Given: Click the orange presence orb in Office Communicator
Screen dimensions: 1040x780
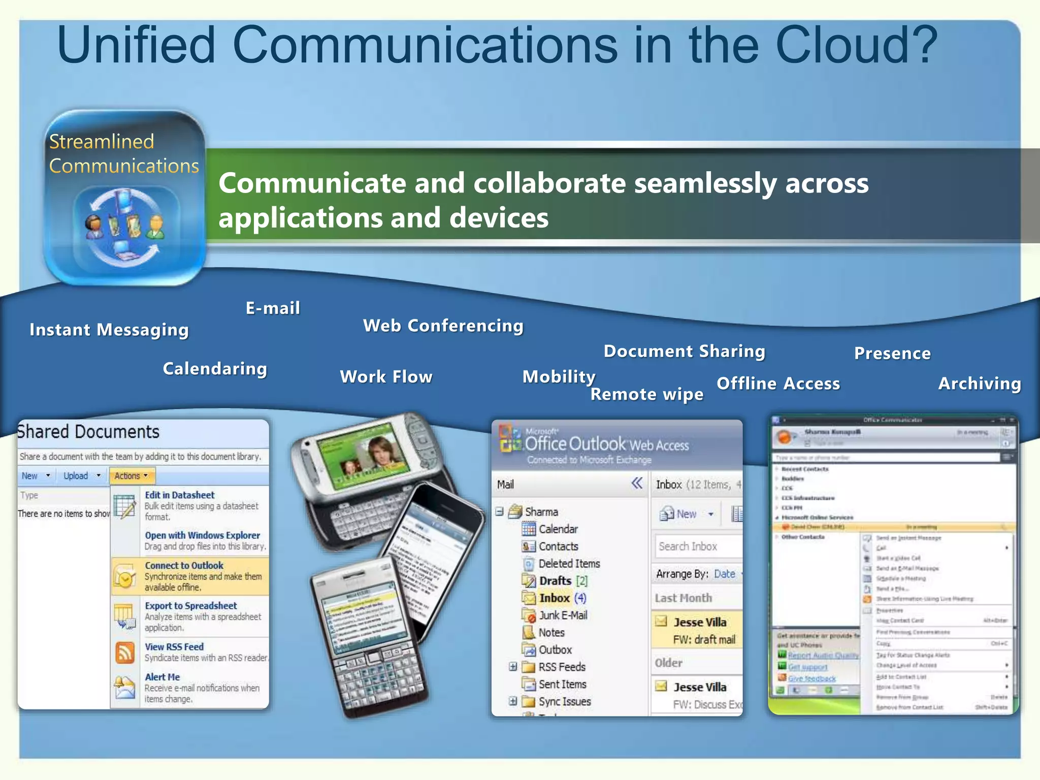Looking at the screenshot, I should [785, 437].
